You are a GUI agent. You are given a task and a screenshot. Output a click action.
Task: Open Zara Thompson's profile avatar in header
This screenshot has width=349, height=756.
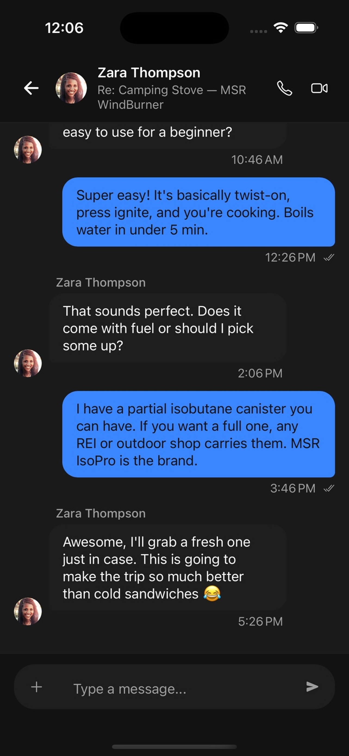[x=71, y=88]
